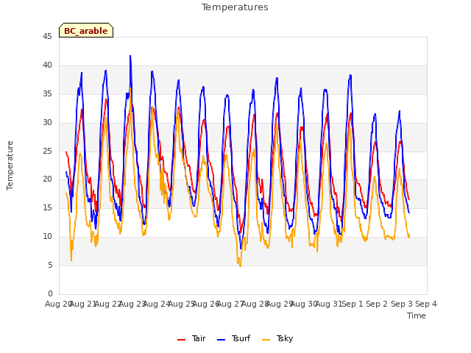Image resolution: width=471 pixels, height=353 pixels.
Task: Toggle the Tair legend entry
Action: [x=191, y=338]
